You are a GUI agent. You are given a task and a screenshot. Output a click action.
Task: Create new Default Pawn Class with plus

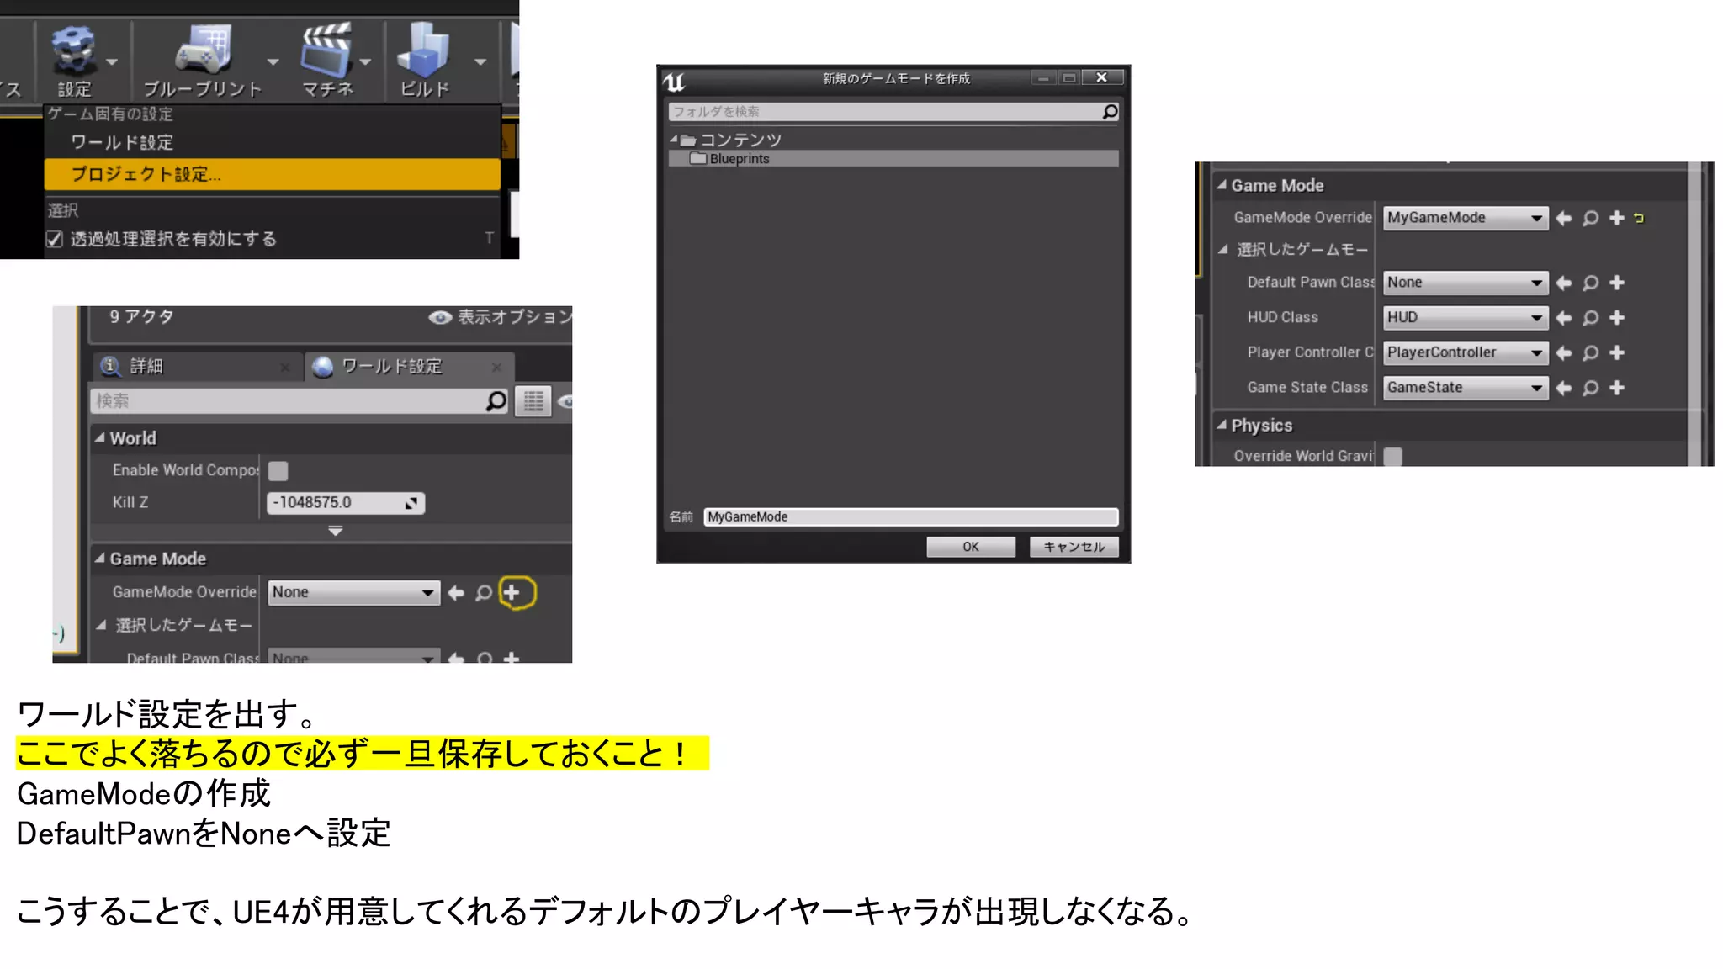point(1617,283)
